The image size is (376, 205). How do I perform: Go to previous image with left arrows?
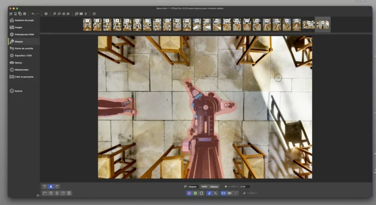pyautogui.click(x=63, y=14)
